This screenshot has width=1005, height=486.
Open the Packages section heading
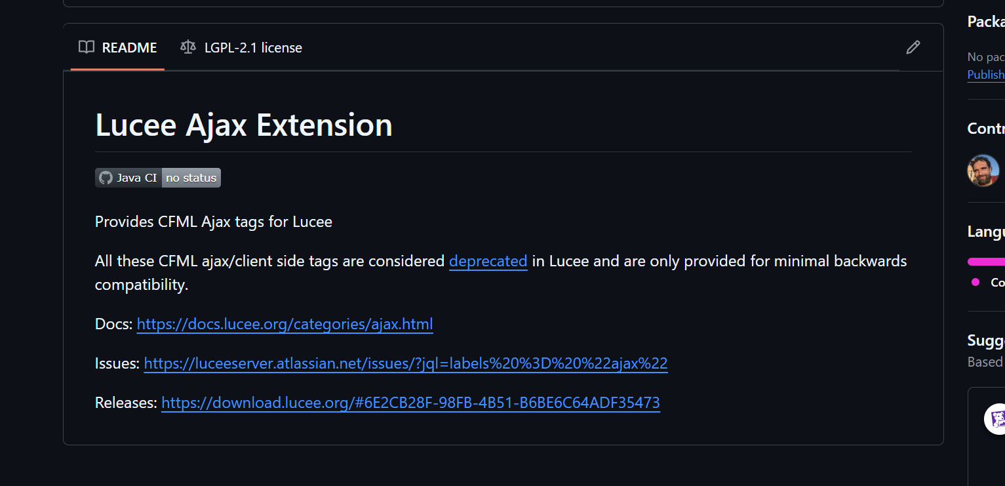(986, 22)
